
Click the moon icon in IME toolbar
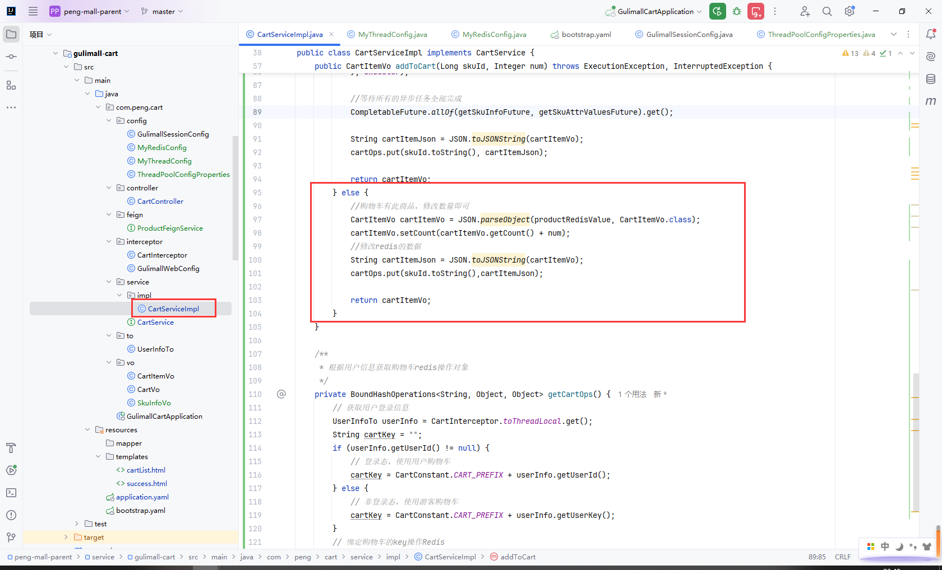[899, 546]
